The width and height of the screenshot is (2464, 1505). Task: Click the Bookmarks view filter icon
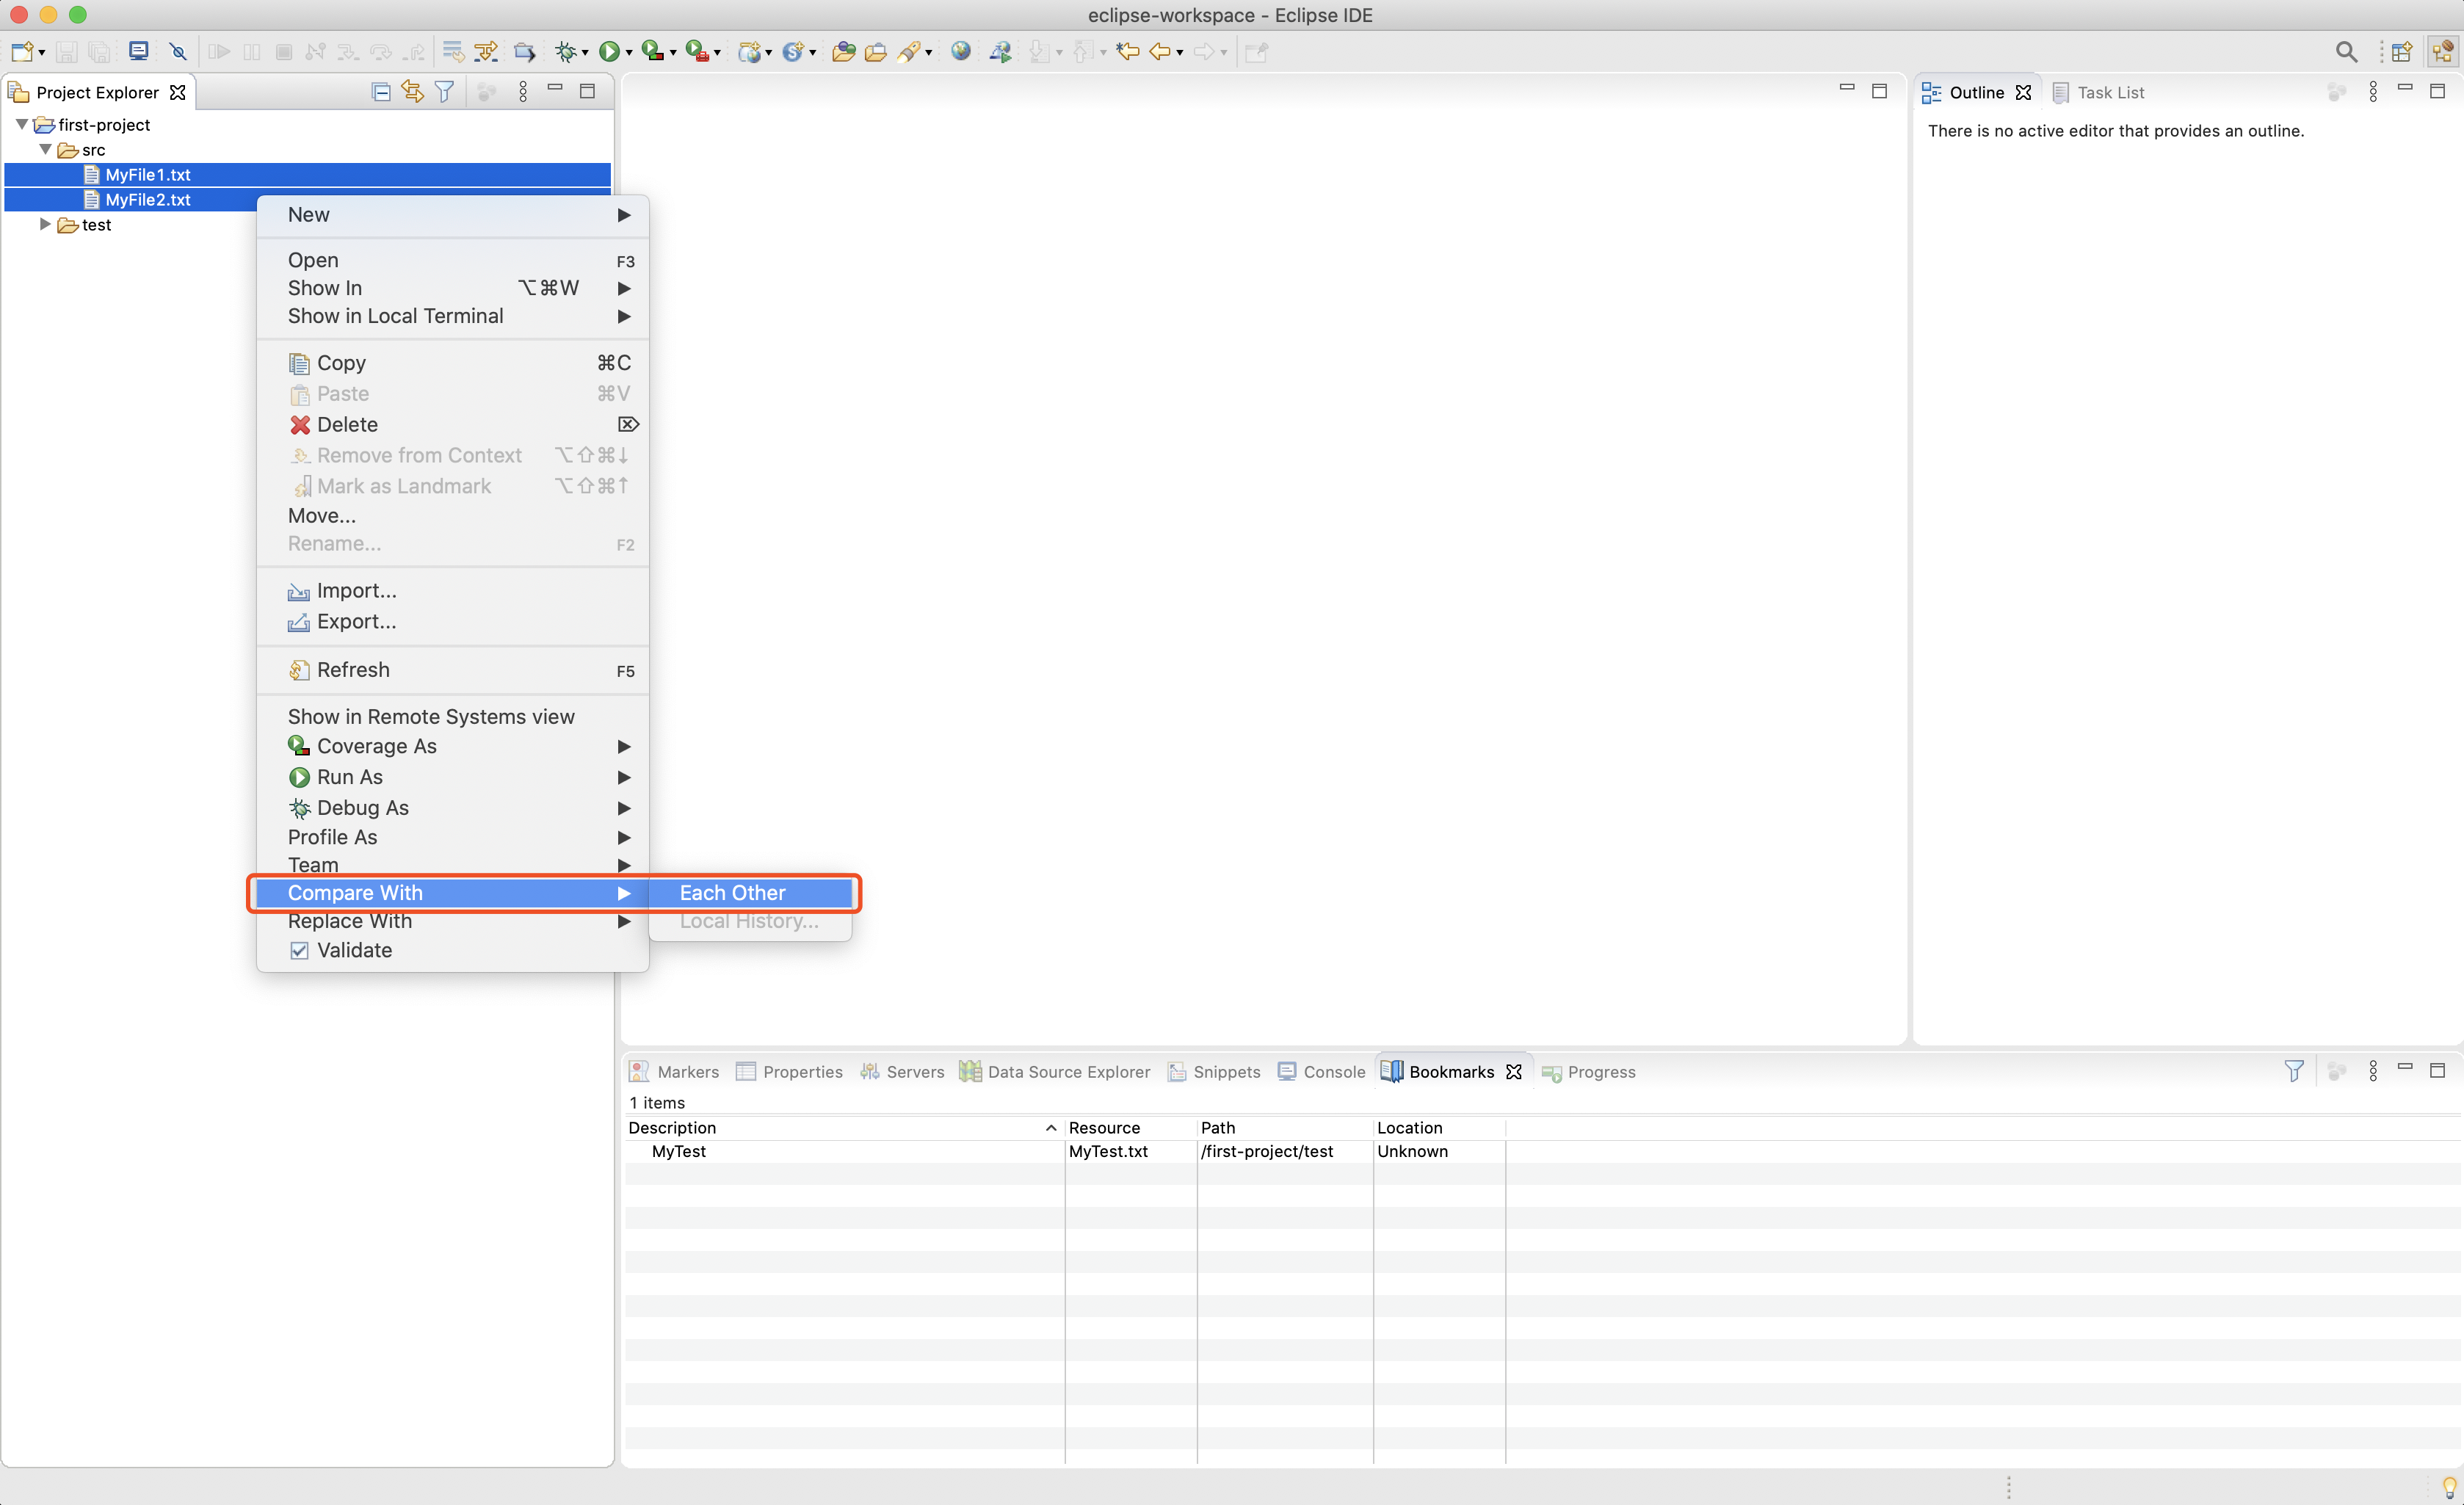[2294, 1071]
